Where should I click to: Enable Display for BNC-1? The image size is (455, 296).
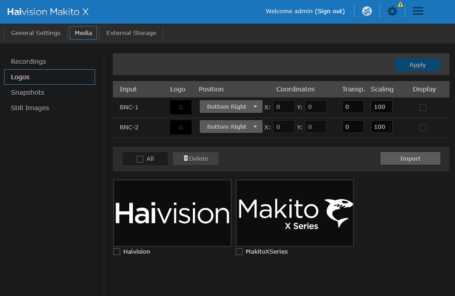423,107
